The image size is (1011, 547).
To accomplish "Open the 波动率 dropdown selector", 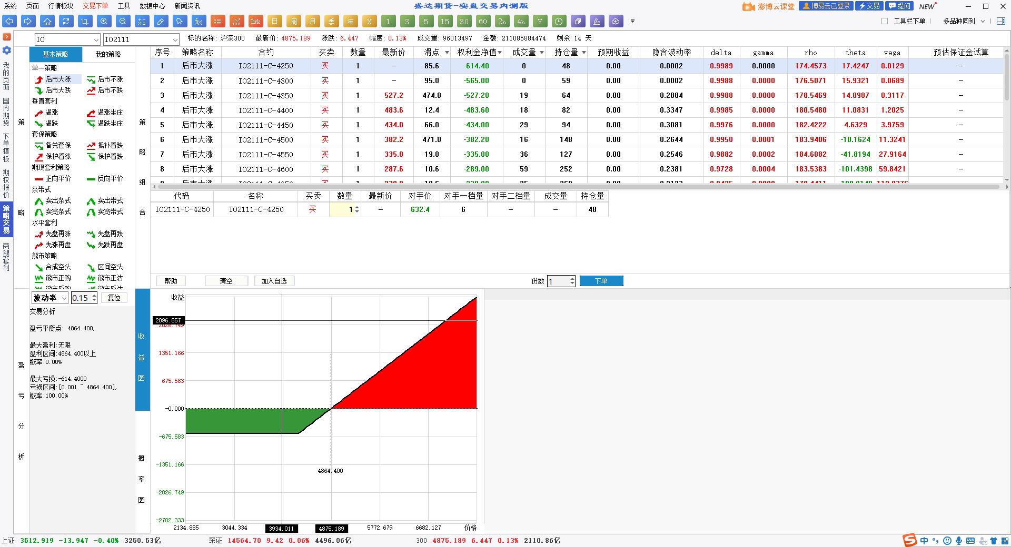I will 49,298.
